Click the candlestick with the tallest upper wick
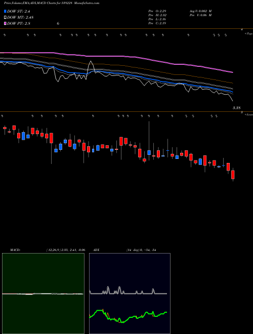The height and width of the screenshot is (334, 253). (x=149, y=152)
